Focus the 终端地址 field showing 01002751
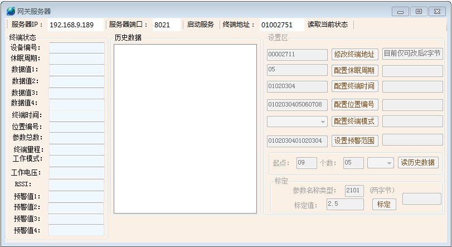Image resolution: width=452 pixels, height=247 pixels. [x=281, y=25]
